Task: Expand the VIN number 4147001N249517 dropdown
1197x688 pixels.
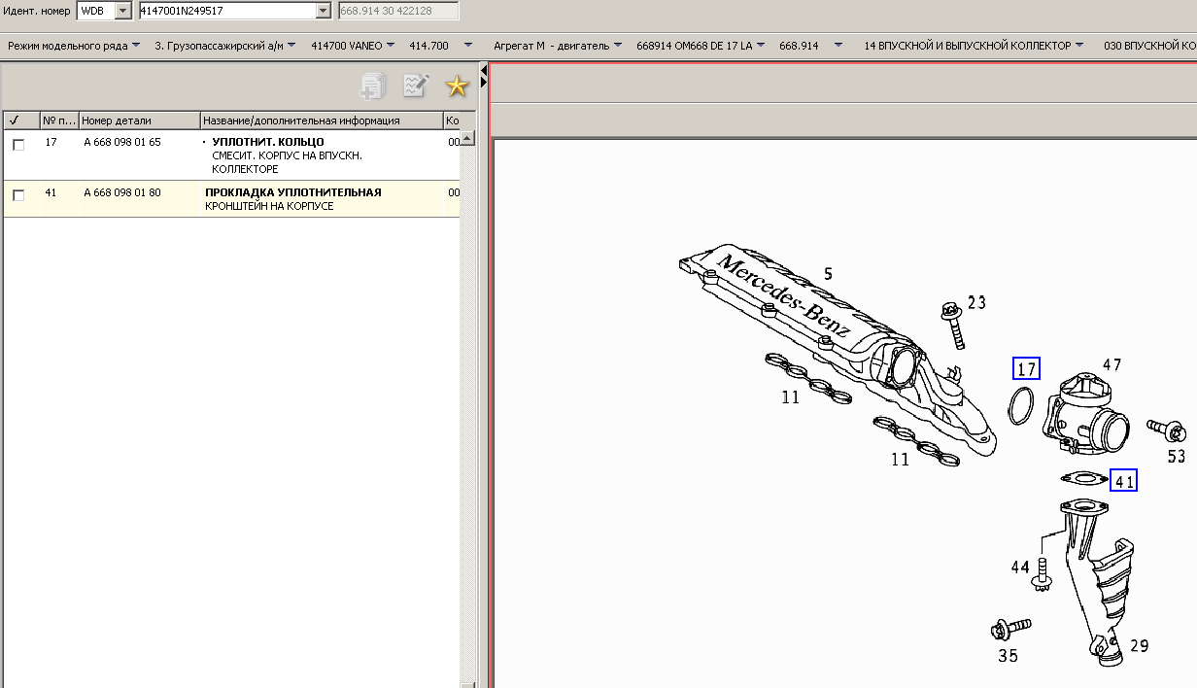Action: 324,11
